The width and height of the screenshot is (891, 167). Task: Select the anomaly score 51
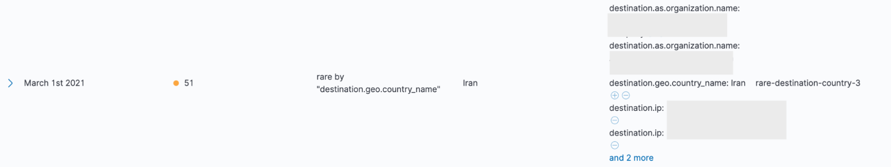[189, 83]
